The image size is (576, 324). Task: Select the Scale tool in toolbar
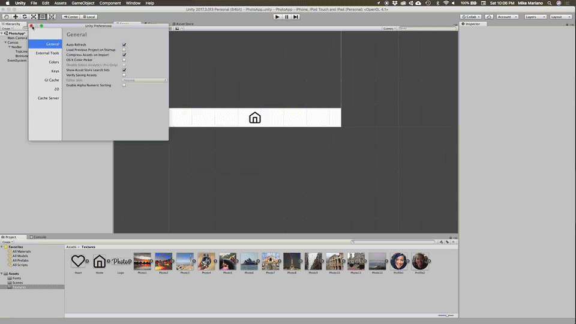coord(34,17)
